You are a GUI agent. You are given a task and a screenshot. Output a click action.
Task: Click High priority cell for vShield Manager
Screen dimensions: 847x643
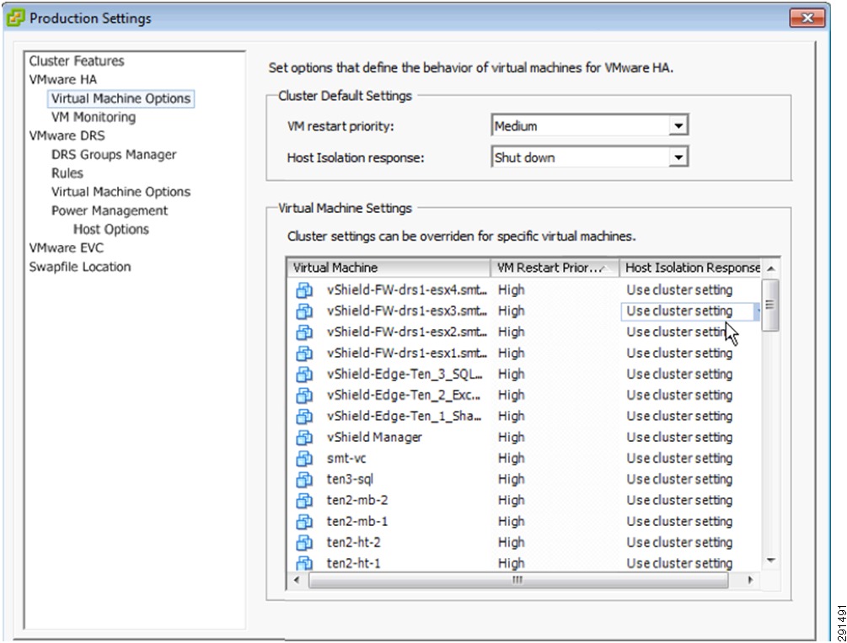[x=511, y=438]
